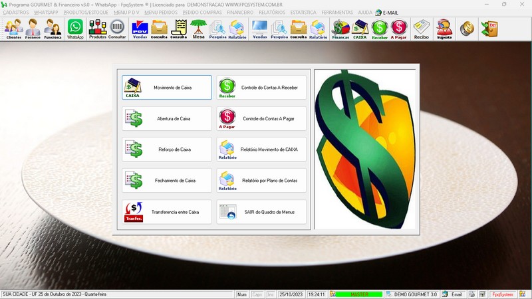This screenshot has height=299, width=532.
Task: Click the Consulta icon left of receipt scroll Consulta
Action: coord(159,29)
